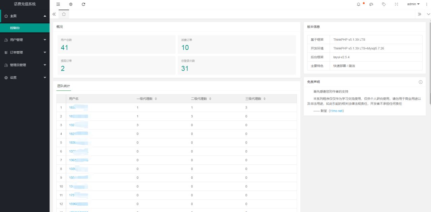The height and width of the screenshot is (212, 431).
Task: Open notifications via the bell icon
Action: tap(359, 4)
